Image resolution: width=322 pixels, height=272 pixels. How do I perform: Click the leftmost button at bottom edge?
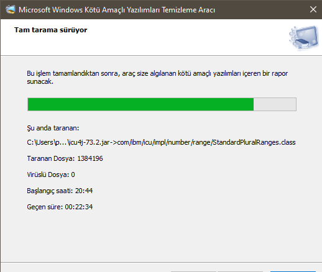pyautogui.click(x=193, y=271)
